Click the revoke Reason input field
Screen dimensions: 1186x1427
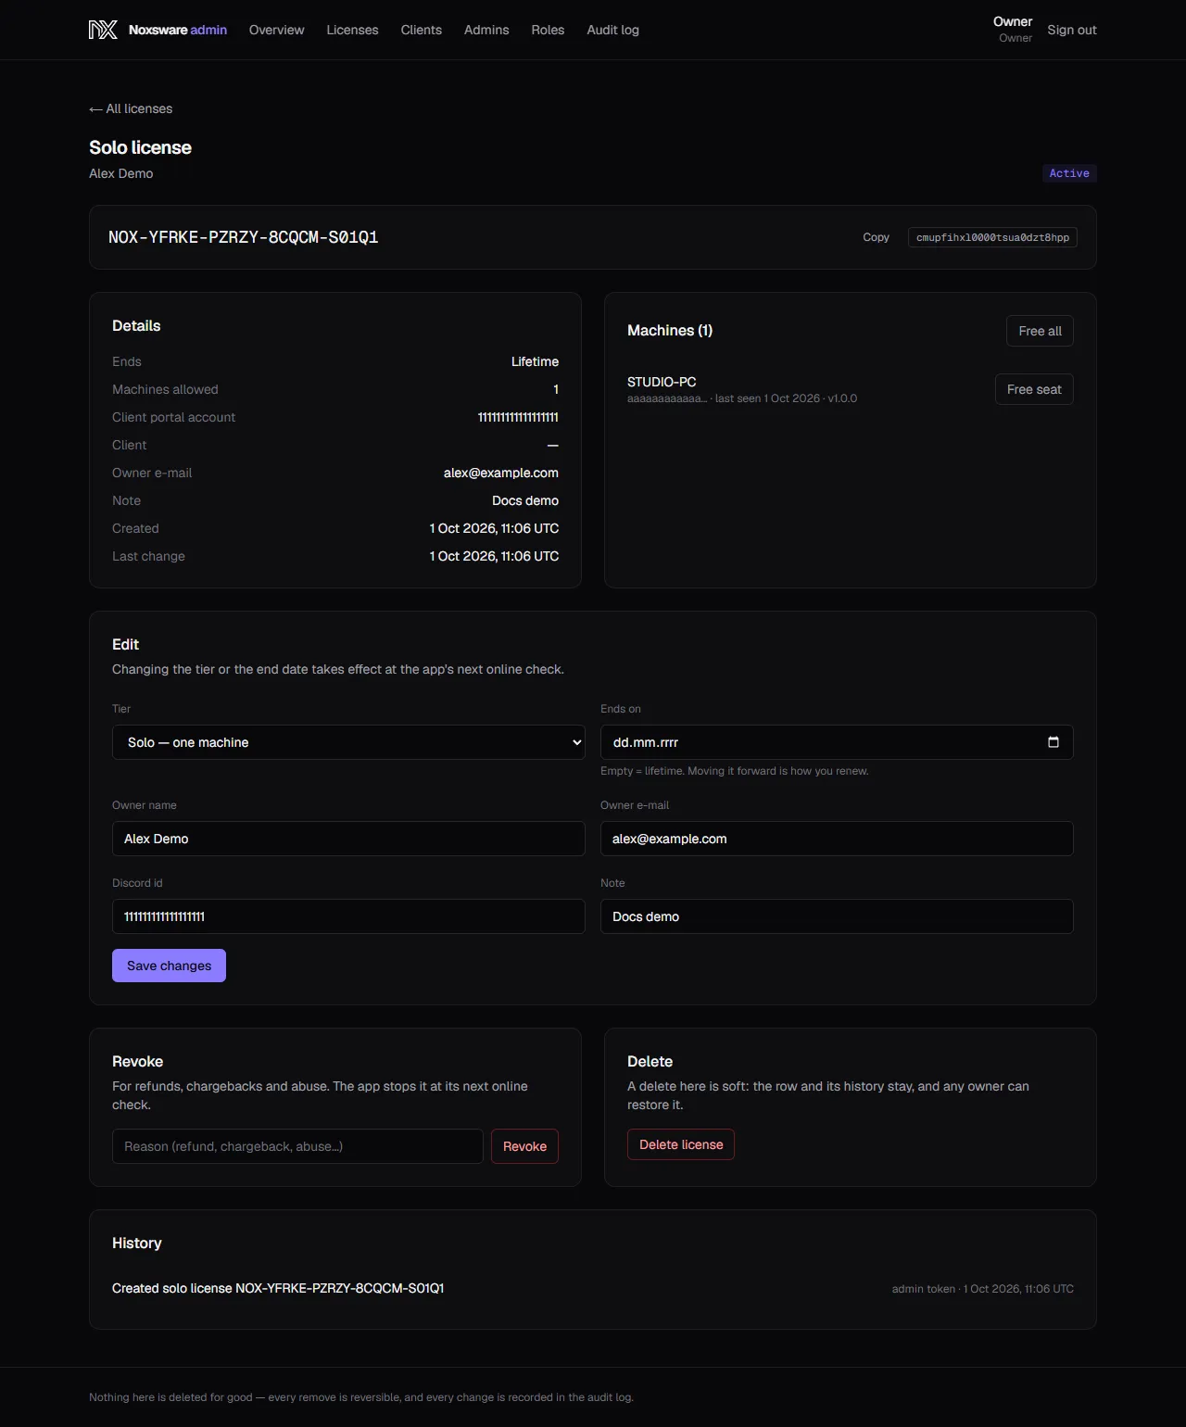(x=297, y=1146)
